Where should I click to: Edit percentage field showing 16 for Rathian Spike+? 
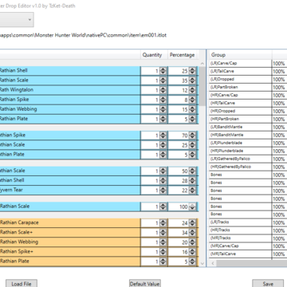[179, 252]
